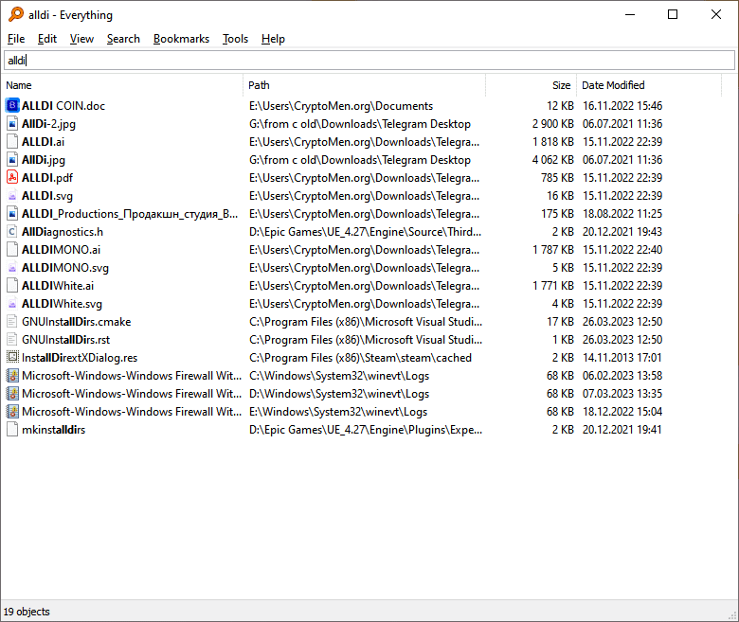Click the ALLDI.ai file icon
The height and width of the screenshot is (622, 739).
pos(12,142)
